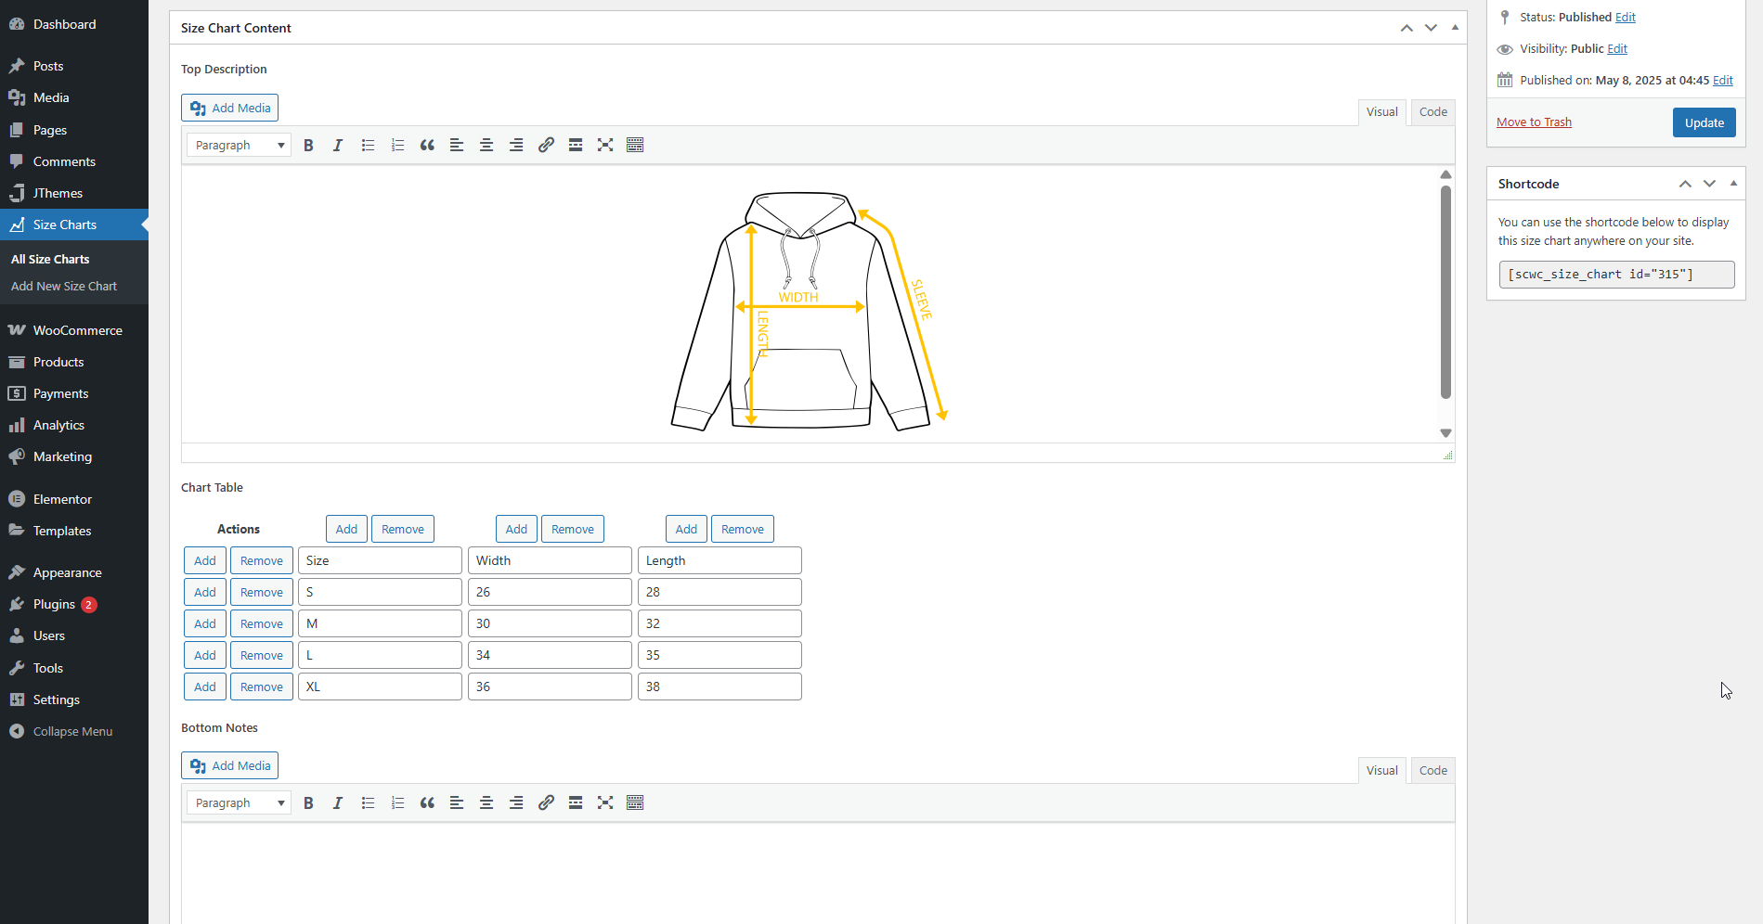Screen dimensions: 1763x924
Task: Open the toolbar toggle in Bottom Notes editor
Action: point(635,802)
